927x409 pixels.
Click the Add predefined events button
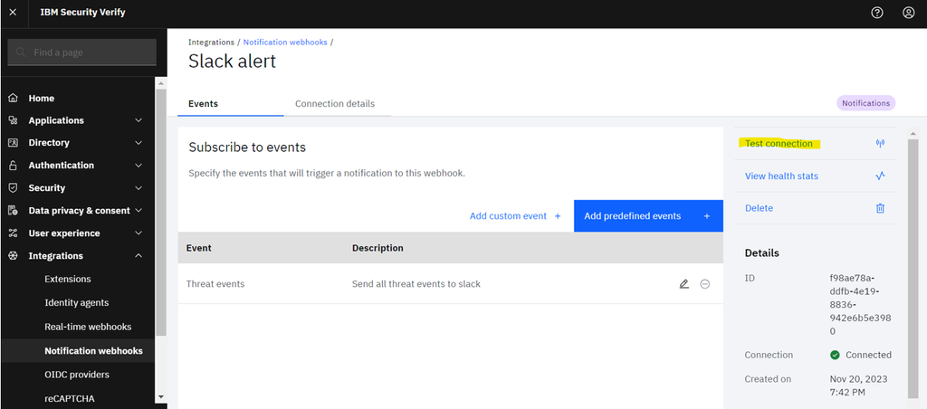point(648,216)
